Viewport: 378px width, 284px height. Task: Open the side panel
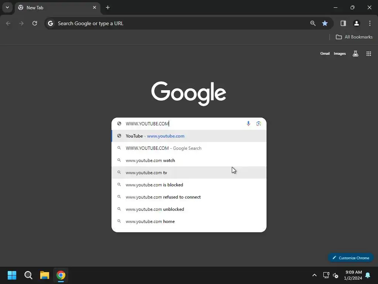click(343, 23)
